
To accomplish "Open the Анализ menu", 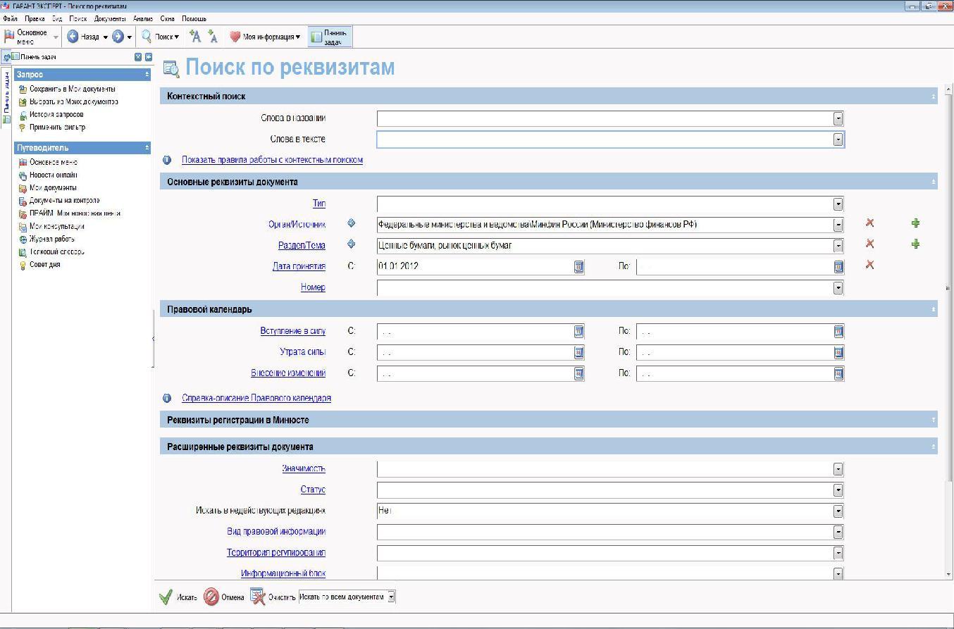I will [143, 18].
